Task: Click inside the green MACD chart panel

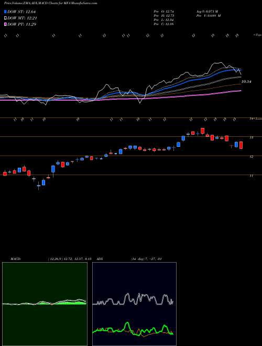Action: (45, 304)
